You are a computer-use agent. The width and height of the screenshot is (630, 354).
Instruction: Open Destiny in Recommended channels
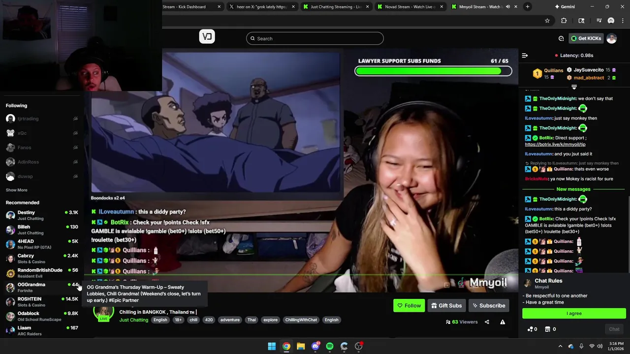coord(42,215)
